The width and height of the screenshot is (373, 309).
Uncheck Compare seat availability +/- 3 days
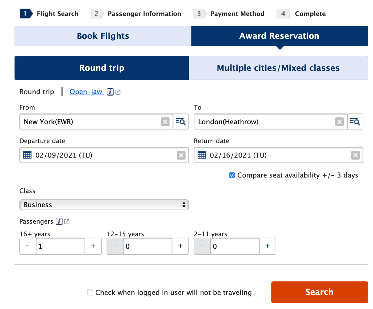[x=232, y=175]
